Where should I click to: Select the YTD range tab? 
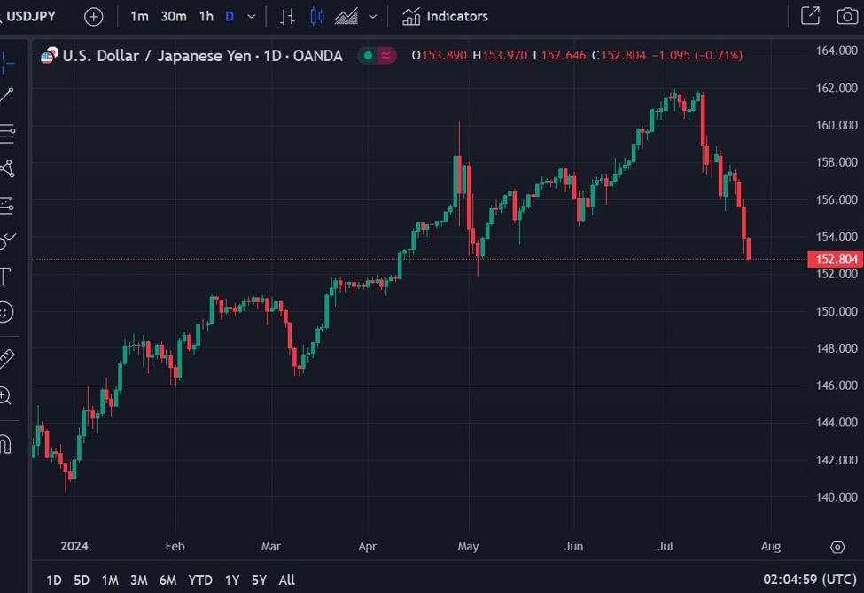click(199, 580)
